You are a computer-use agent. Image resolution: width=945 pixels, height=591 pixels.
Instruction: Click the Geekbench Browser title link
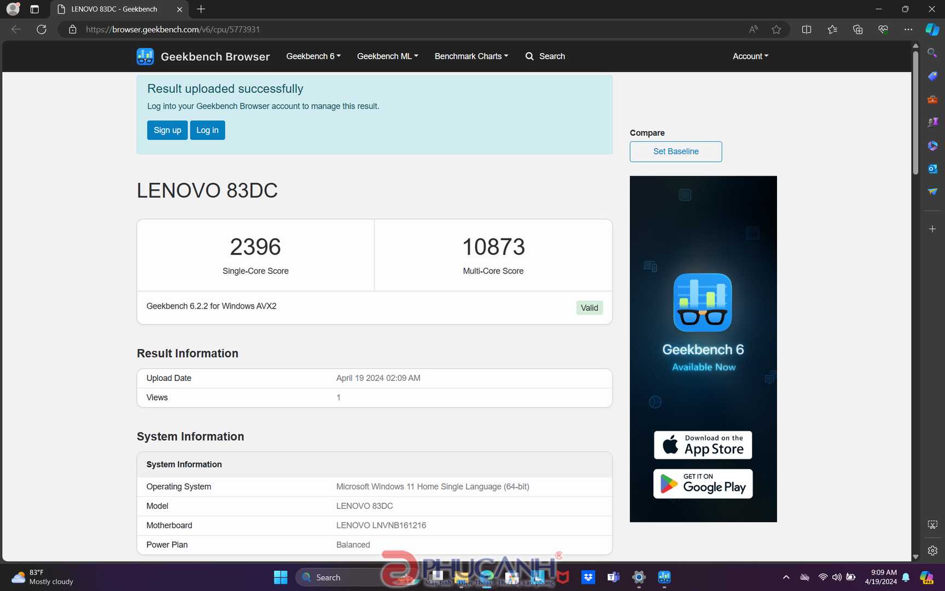(x=215, y=56)
